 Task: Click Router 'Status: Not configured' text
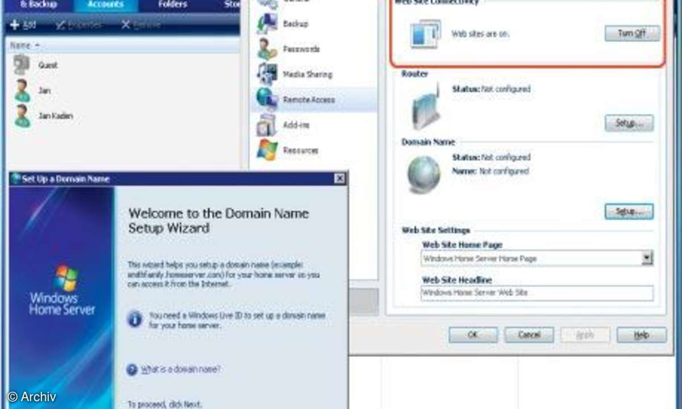(491, 89)
